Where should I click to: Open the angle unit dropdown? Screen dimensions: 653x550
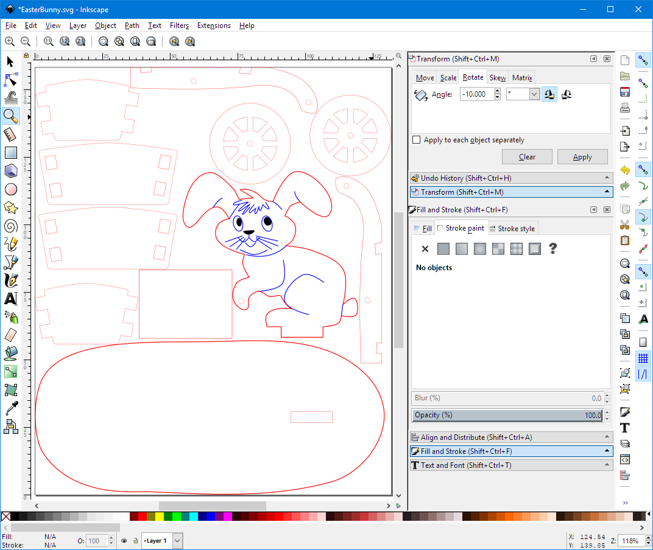[x=534, y=94]
